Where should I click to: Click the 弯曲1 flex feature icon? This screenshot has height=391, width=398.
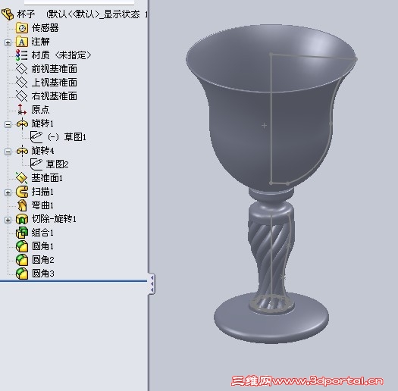22,205
